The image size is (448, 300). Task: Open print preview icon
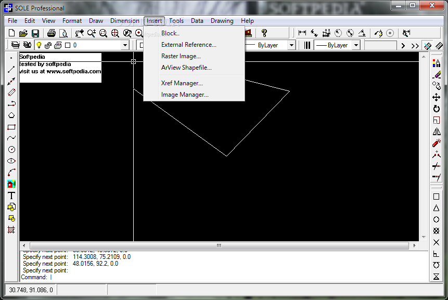point(63,33)
